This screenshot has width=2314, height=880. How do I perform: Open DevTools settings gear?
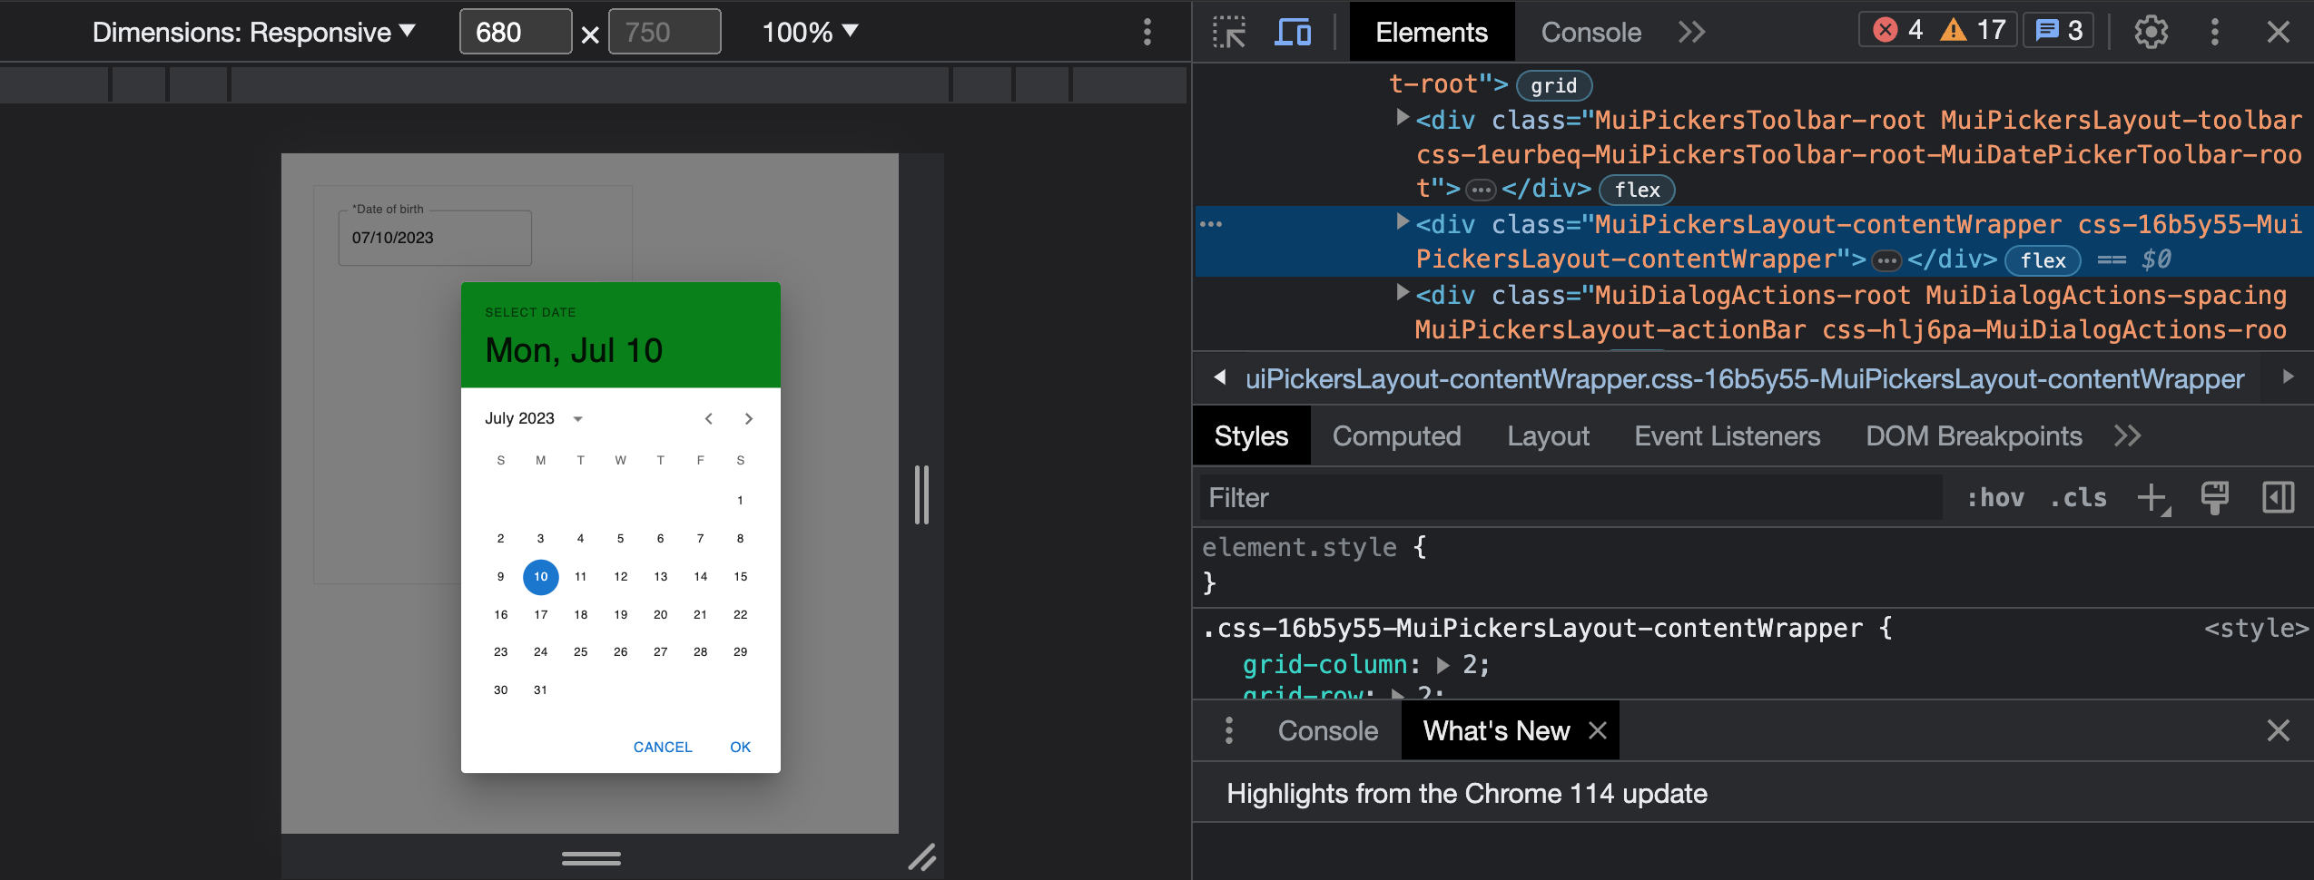2151,33
